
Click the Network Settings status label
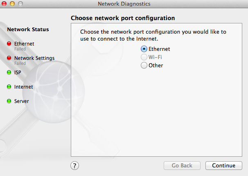[x=34, y=58]
